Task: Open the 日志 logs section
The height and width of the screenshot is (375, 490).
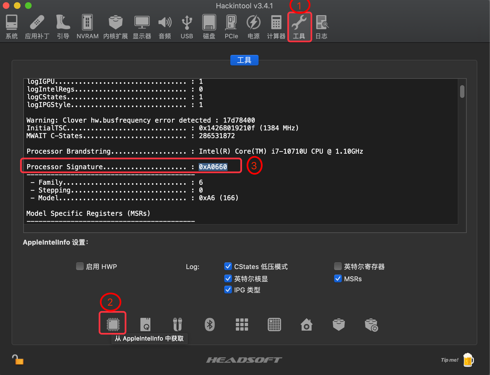Action: 322,27
